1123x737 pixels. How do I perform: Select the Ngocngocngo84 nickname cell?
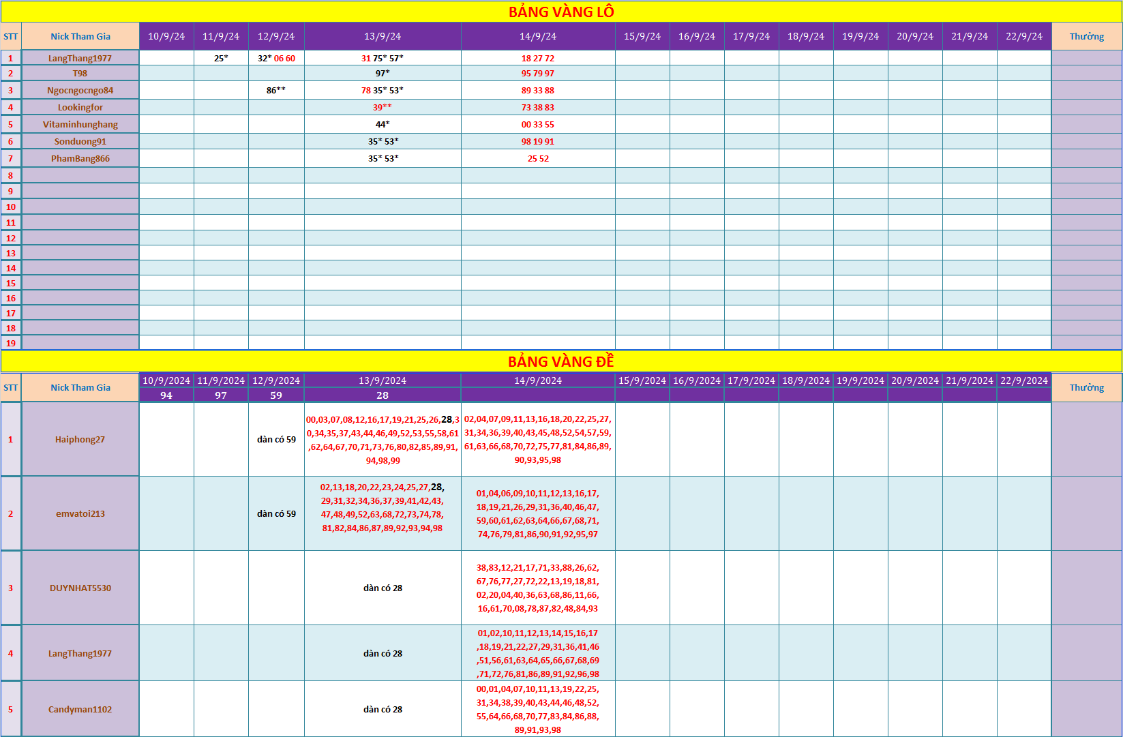[80, 90]
